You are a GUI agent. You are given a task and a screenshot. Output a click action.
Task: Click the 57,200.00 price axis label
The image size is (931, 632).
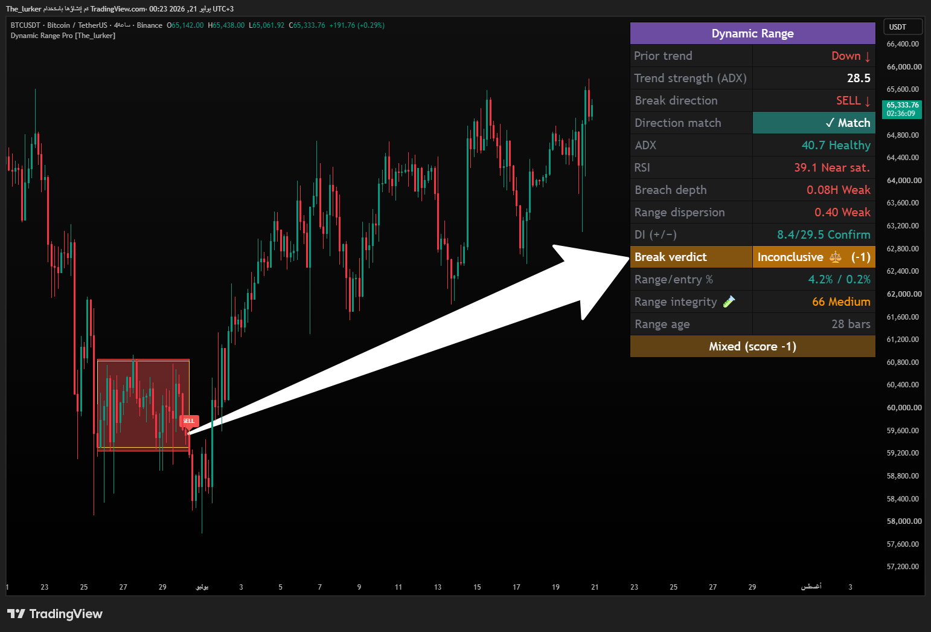tap(903, 567)
